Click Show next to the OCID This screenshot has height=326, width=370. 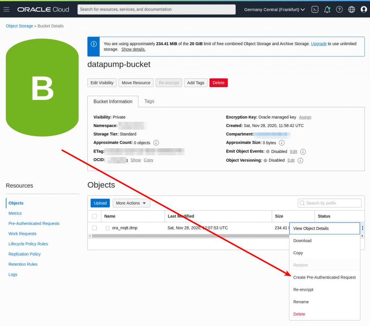click(136, 160)
